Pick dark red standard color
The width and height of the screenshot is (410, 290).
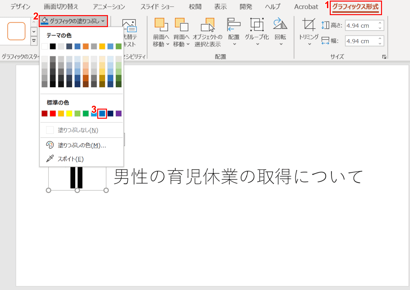tap(45, 113)
